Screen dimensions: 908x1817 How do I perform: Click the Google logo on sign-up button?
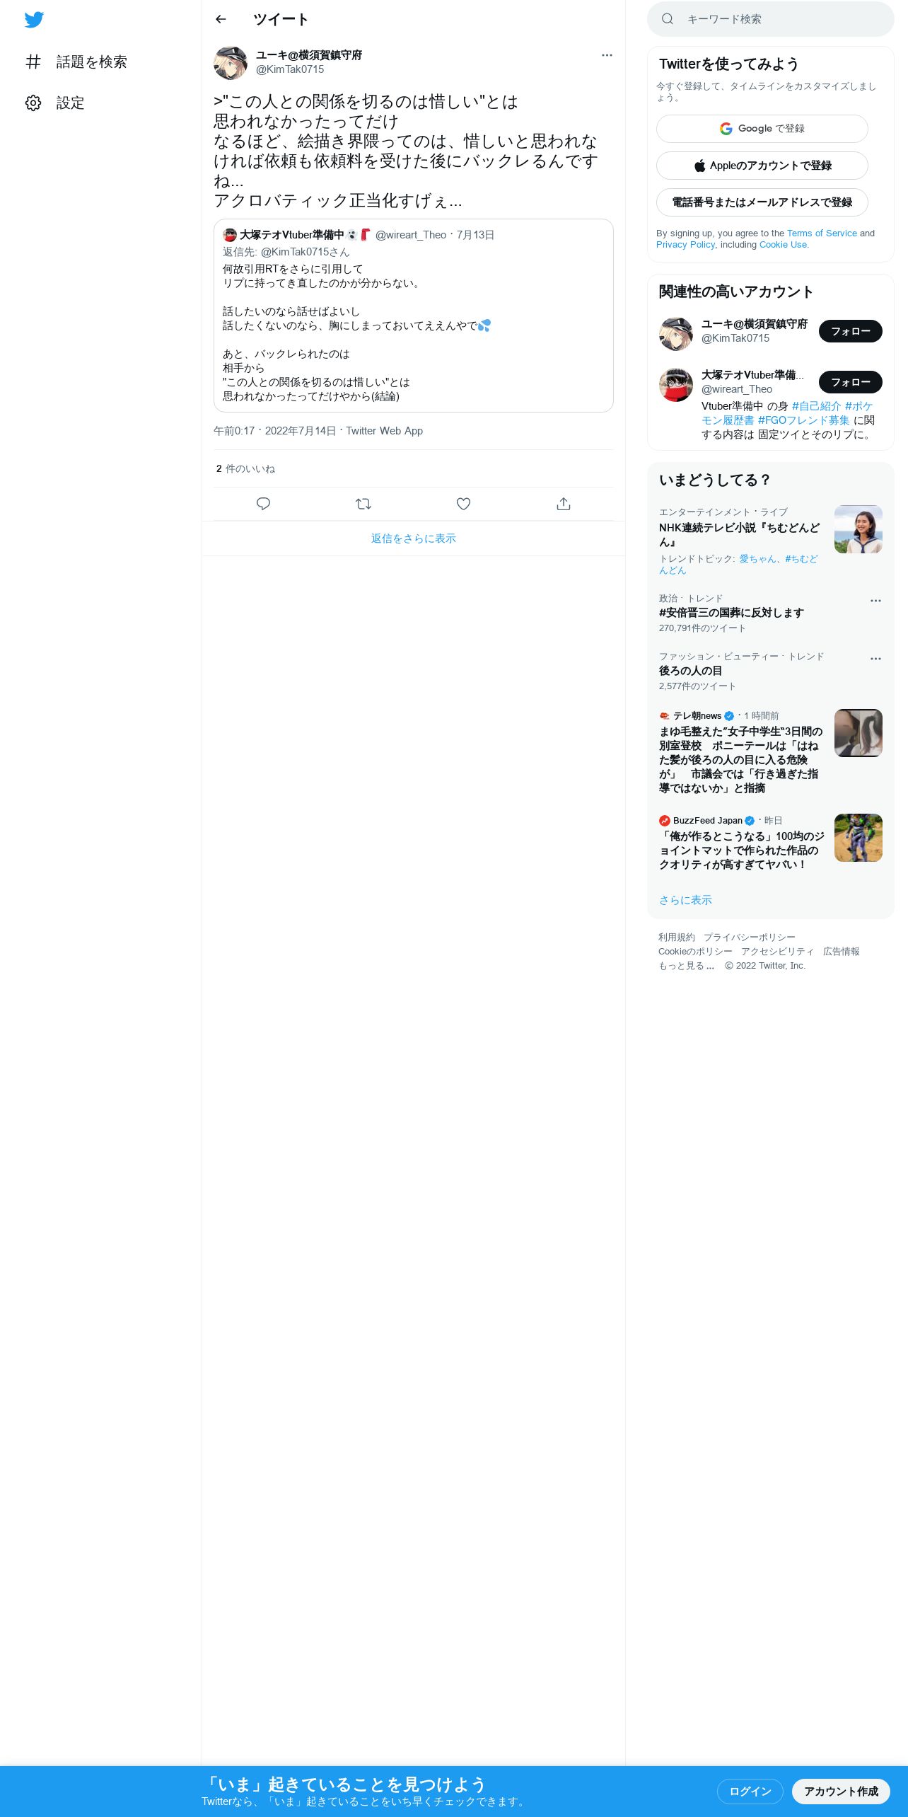pos(726,129)
